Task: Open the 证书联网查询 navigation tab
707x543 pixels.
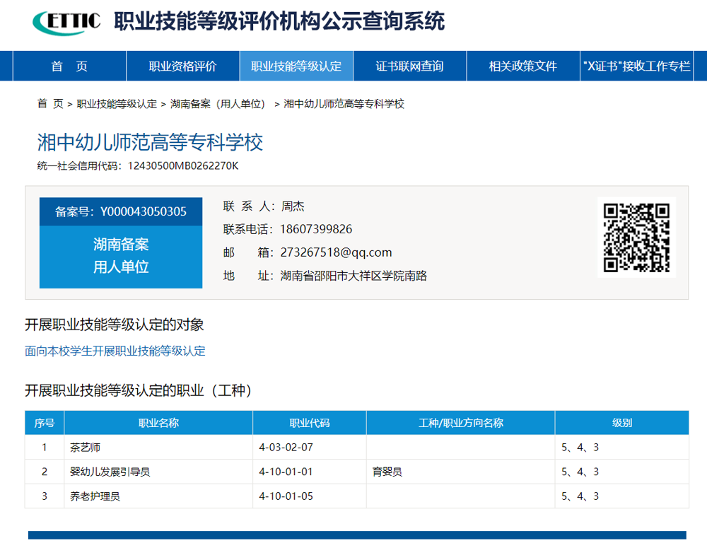Action: point(409,66)
